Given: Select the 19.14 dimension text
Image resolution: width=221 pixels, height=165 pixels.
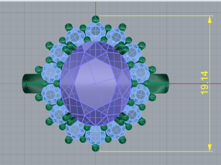Looking at the screenshot, I should [x=205, y=82].
